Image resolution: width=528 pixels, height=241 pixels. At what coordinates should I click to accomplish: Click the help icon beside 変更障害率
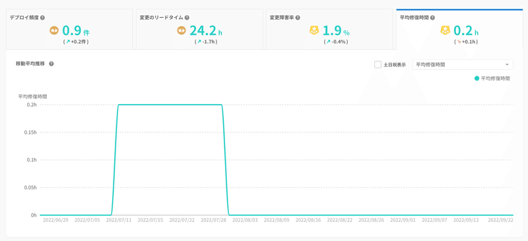coord(298,18)
